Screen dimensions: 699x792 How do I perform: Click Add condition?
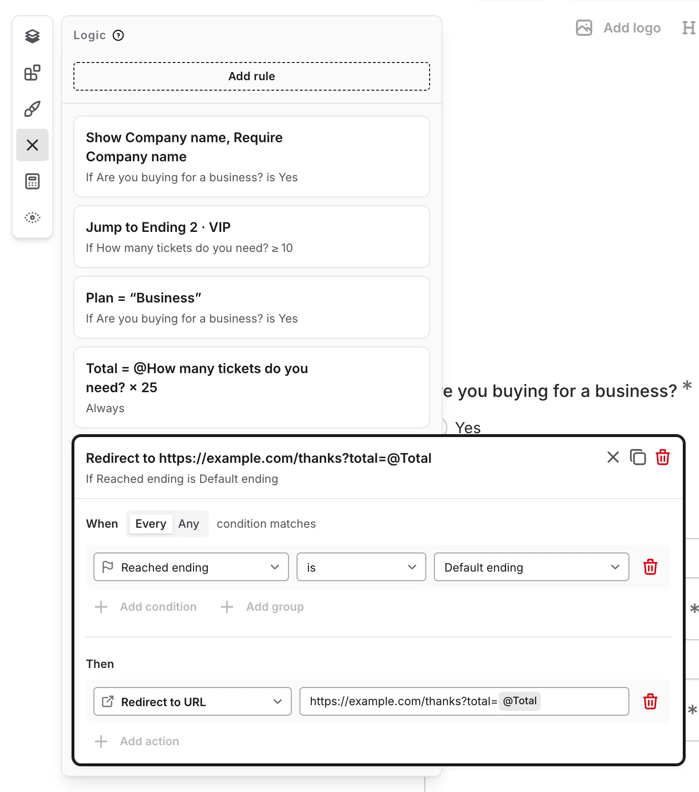click(x=146, y=607)
